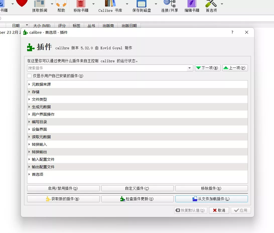
Task: Expand the 首选项 plugin category in list
Action: pos(29,174)
